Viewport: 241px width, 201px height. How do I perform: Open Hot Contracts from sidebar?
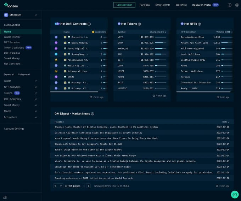[12, 64]
